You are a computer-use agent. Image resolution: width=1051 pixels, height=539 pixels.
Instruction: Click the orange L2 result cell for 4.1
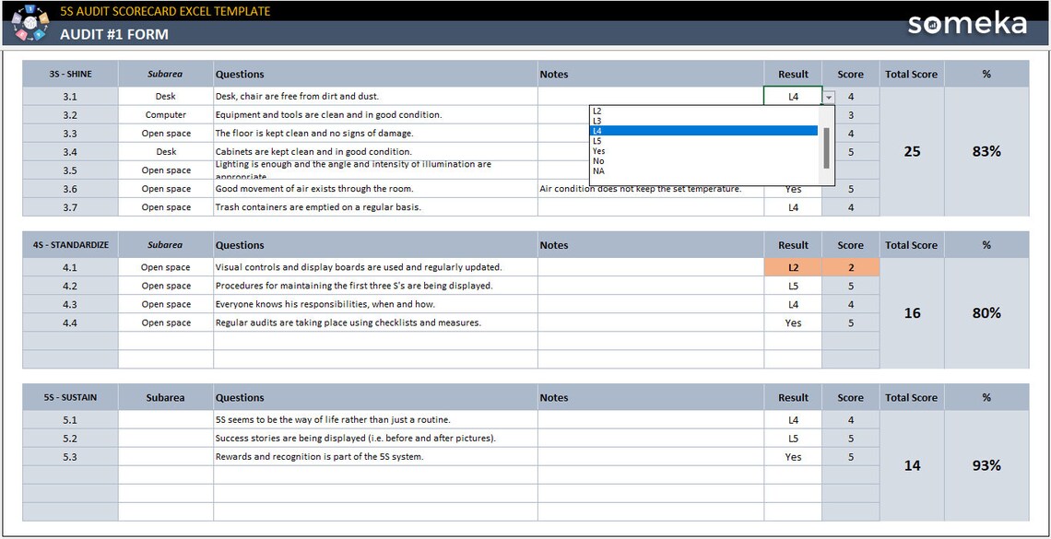[792, 266]
